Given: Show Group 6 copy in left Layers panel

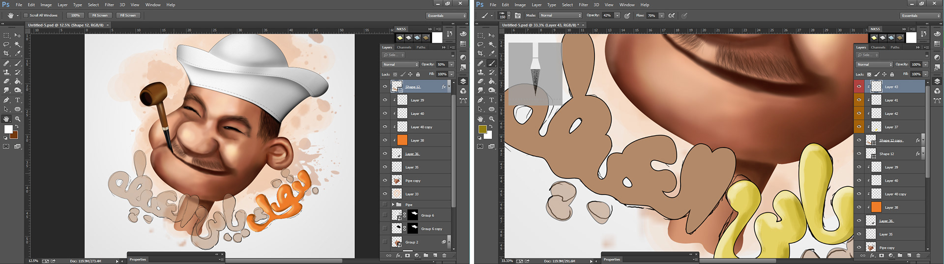Looking at the screenshot, I should [385, 229].
